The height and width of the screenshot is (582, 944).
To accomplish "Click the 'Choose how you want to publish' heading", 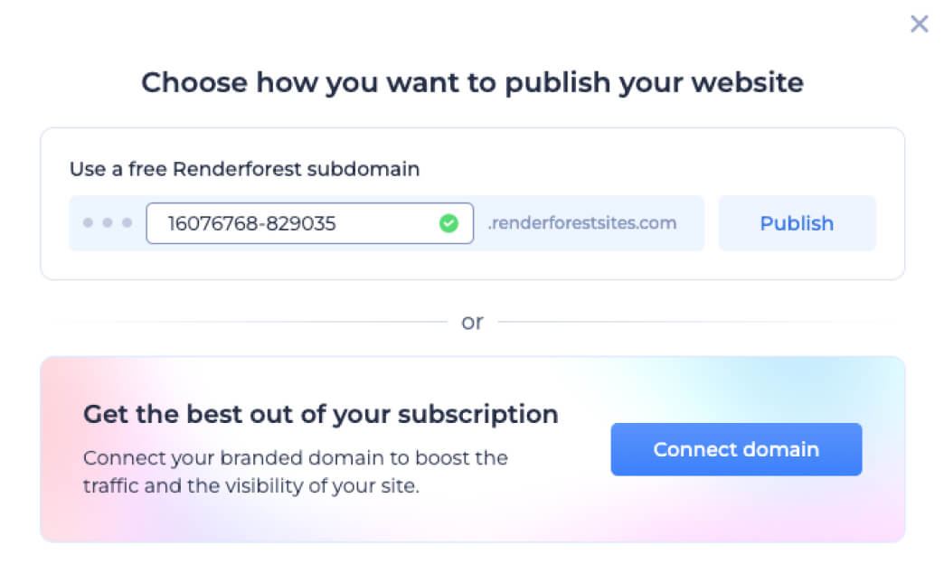I will (x=472, y=83).
